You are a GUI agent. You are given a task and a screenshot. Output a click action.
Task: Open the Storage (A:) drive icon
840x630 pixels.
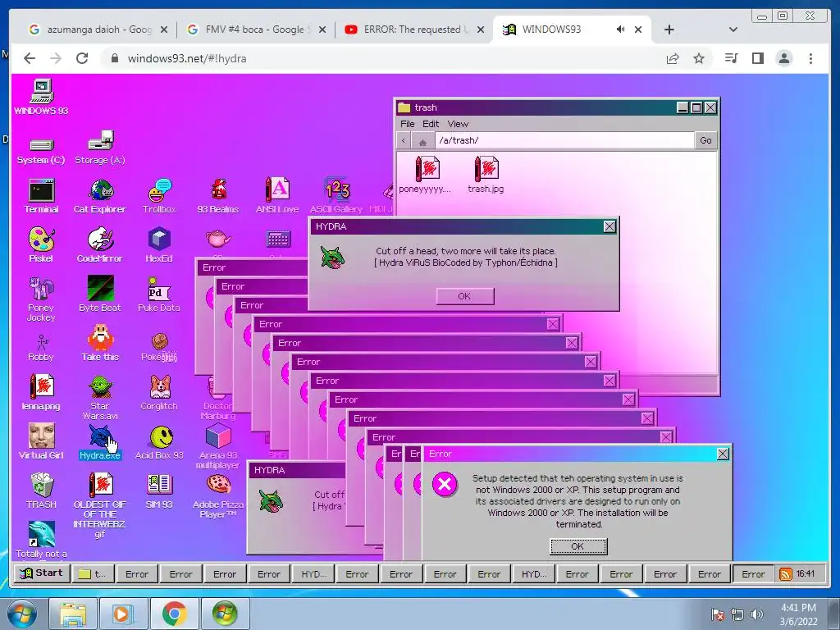100,148
